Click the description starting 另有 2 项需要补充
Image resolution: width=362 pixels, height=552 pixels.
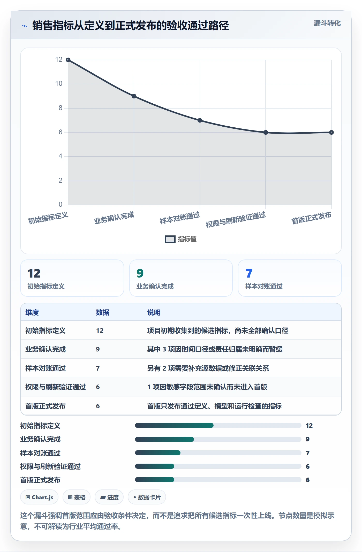pyautogui.click(x=208, y=368)
